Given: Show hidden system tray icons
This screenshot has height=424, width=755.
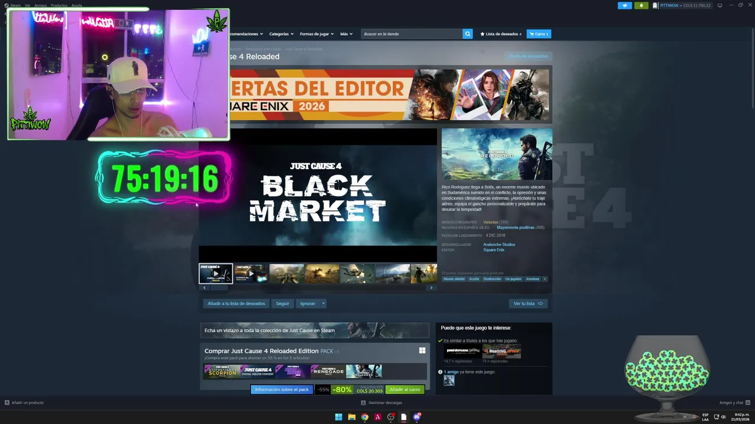Looking at the screenshot, I should tap(685, 417).
